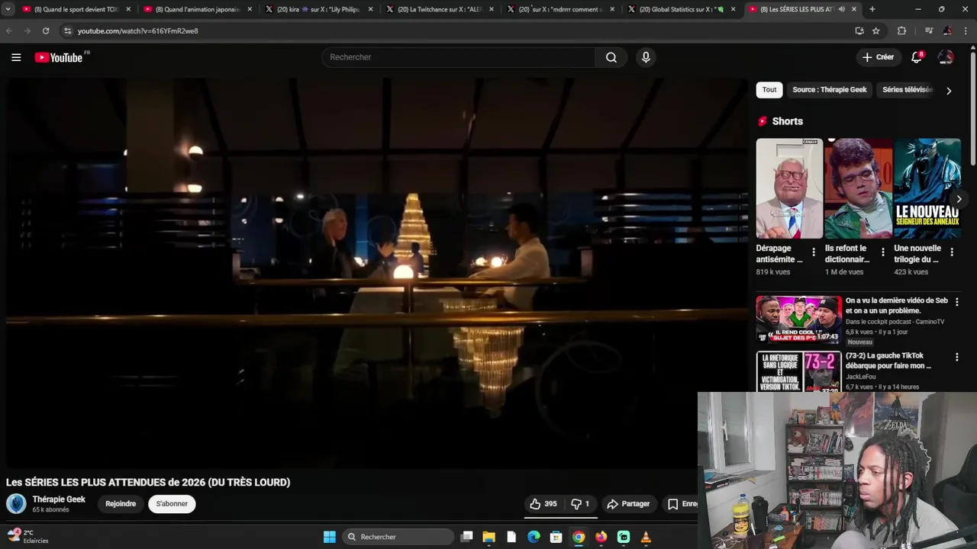Open the YouTube guide hamburger menu
The image size is (977, 549).
[x=16, y=57]
